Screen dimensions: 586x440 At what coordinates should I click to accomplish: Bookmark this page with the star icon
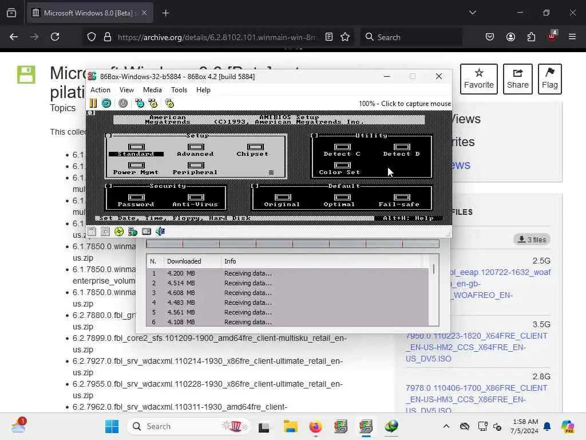[x=345, y=37]
